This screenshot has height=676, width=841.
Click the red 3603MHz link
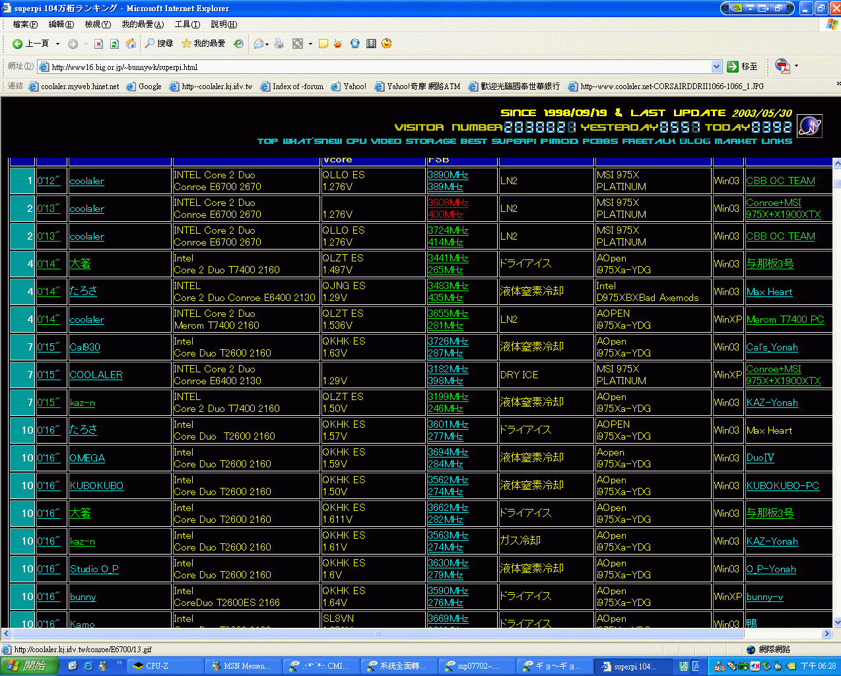tap(448, 203)
